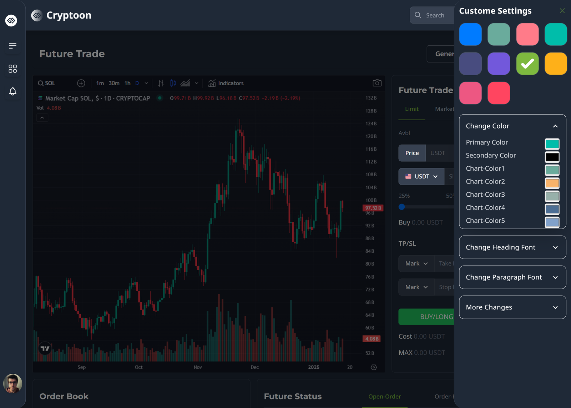Expand the Change Heading Font section
Screen dimensions: 571x408
[512, 247]
